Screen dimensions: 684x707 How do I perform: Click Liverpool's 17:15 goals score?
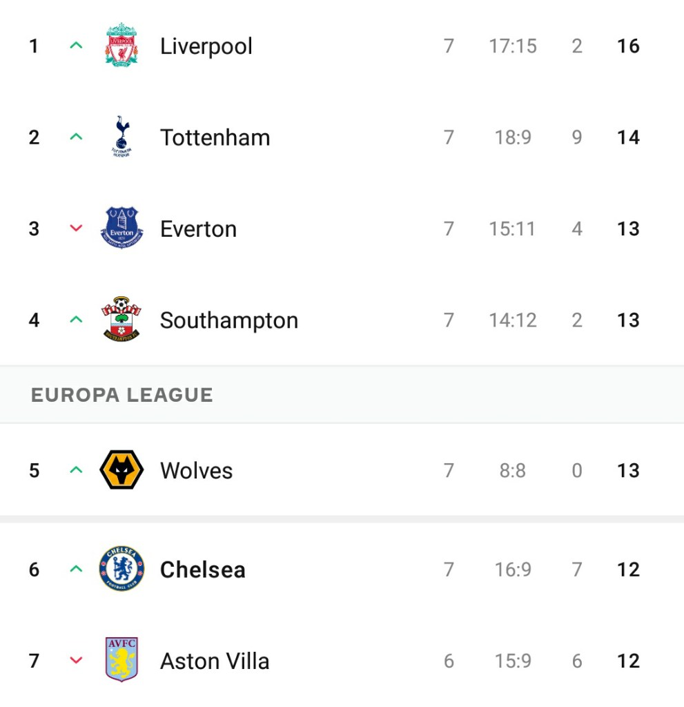click(512, 46)
